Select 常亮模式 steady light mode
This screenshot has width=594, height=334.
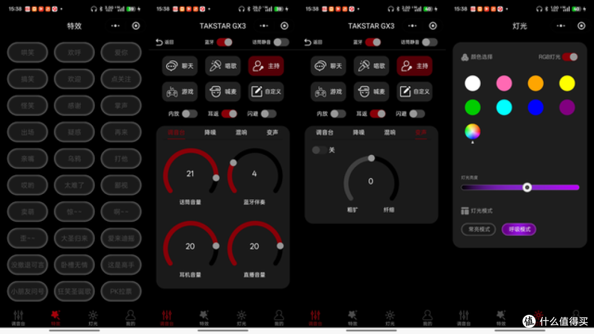pos(479,229)
